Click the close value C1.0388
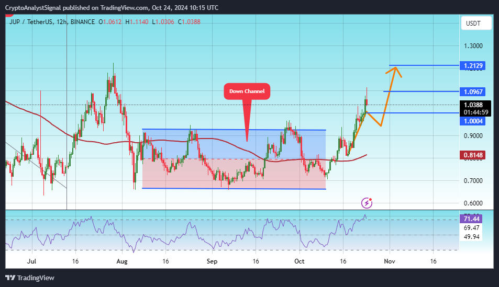This screenshot has width=499, height=287. pyautogui.click(x=189, y=21)
